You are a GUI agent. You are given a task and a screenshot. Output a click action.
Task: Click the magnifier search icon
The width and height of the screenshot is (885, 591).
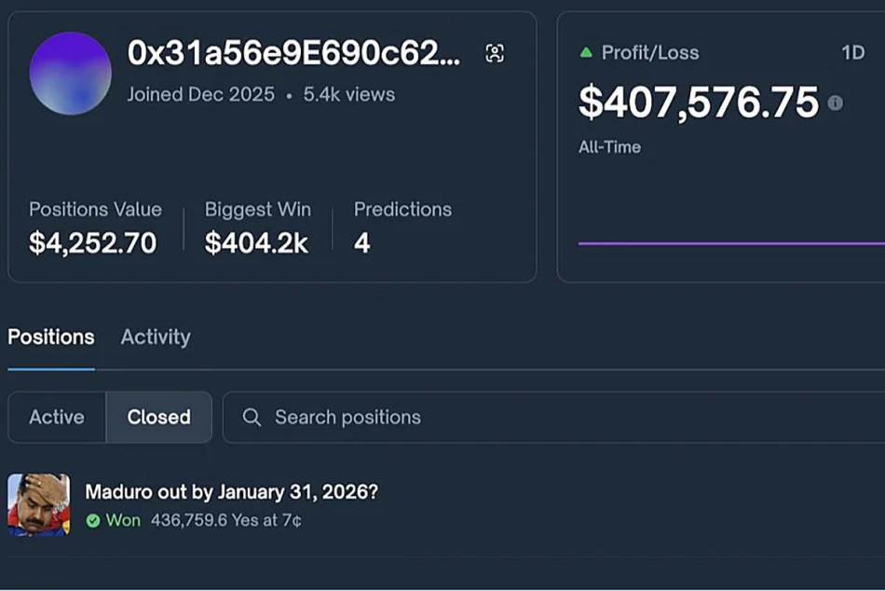coord(252,418)
